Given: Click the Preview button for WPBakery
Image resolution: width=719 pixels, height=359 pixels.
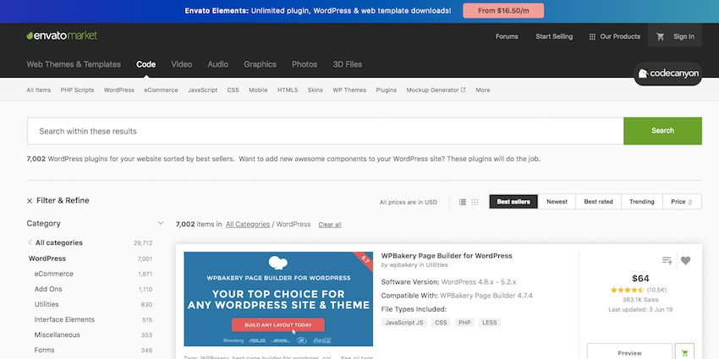Looking at the screenshot, I should coord(629,352).
